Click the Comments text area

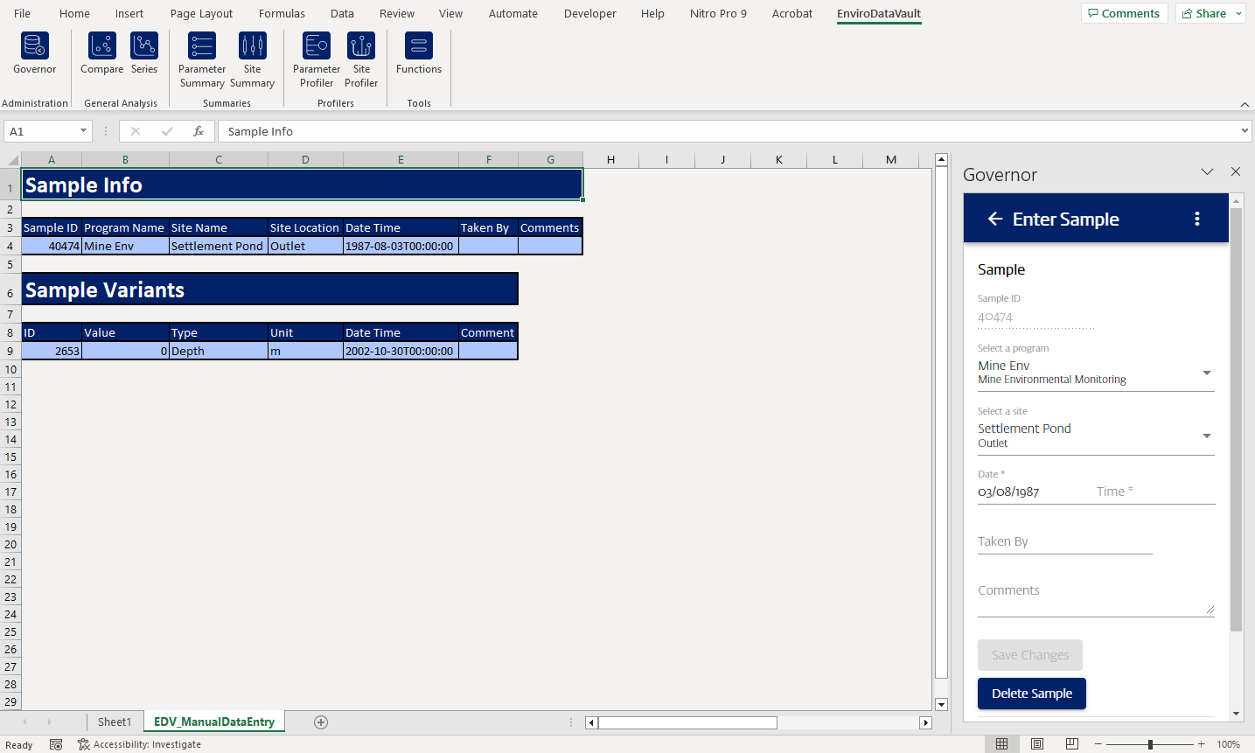tap(1096, 598)
